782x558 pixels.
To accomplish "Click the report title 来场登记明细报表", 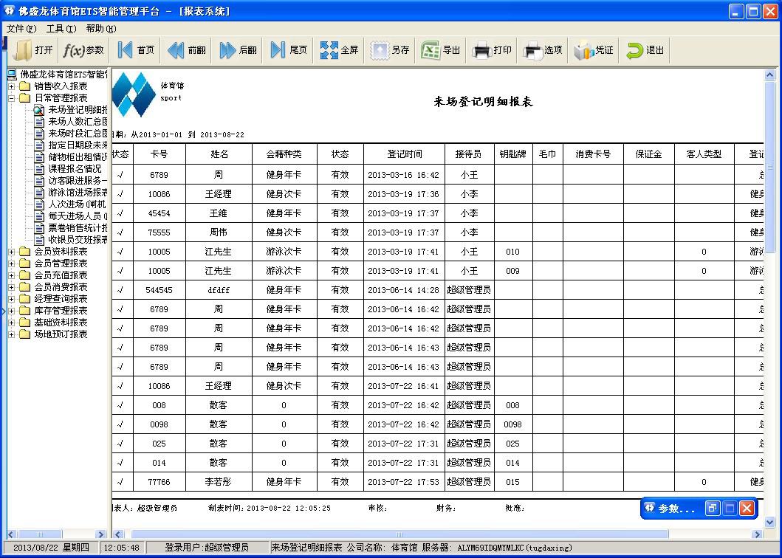I will click(x=483, y=102).
